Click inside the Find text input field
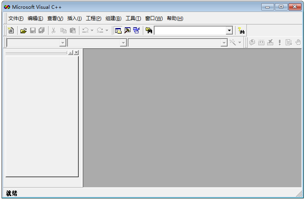Viewport: 305px width, 200px height. tap(190, 30)
